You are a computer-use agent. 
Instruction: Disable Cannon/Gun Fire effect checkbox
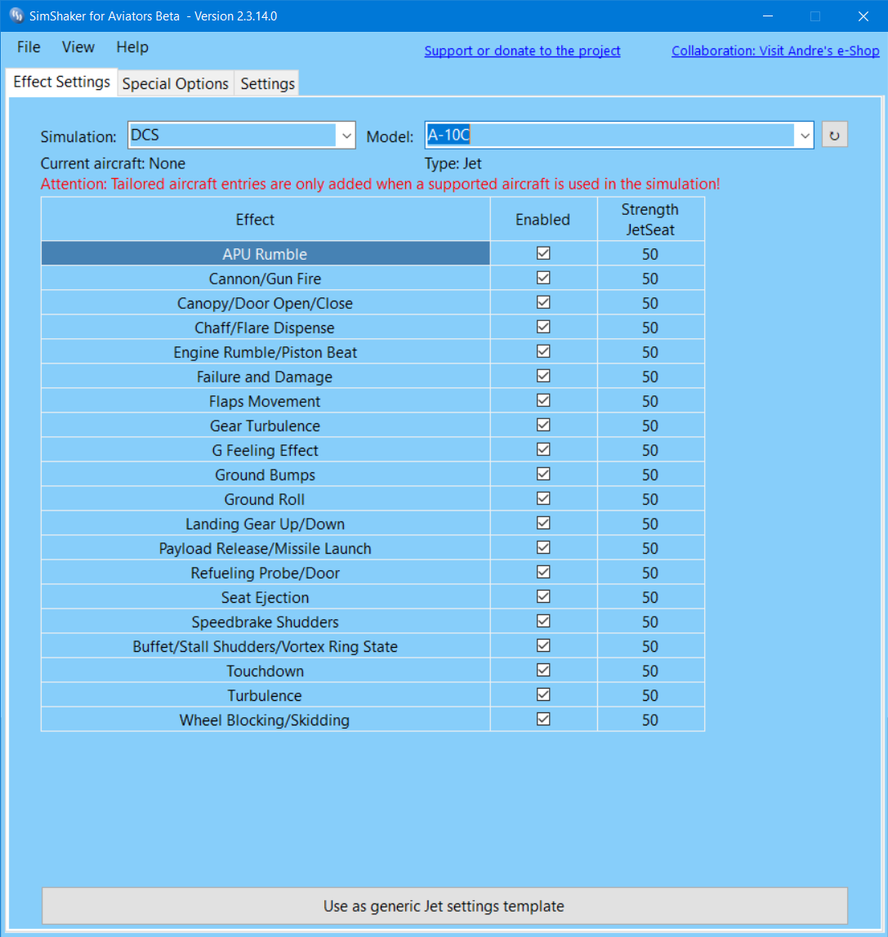click(543, 278)
